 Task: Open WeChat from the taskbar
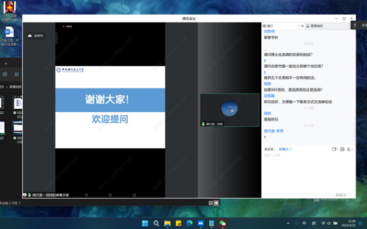tap(223, 224)
